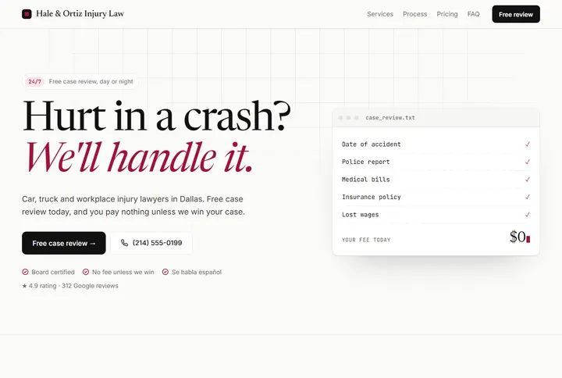The image size is (562, 378).
Task: Open the Hale & Ortiz Injury Law home link
Action: (73, 14)
